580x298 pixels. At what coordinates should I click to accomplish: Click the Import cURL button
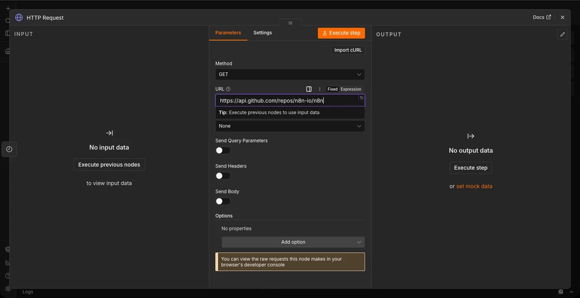pyautogui.click(x=348, y=50)
